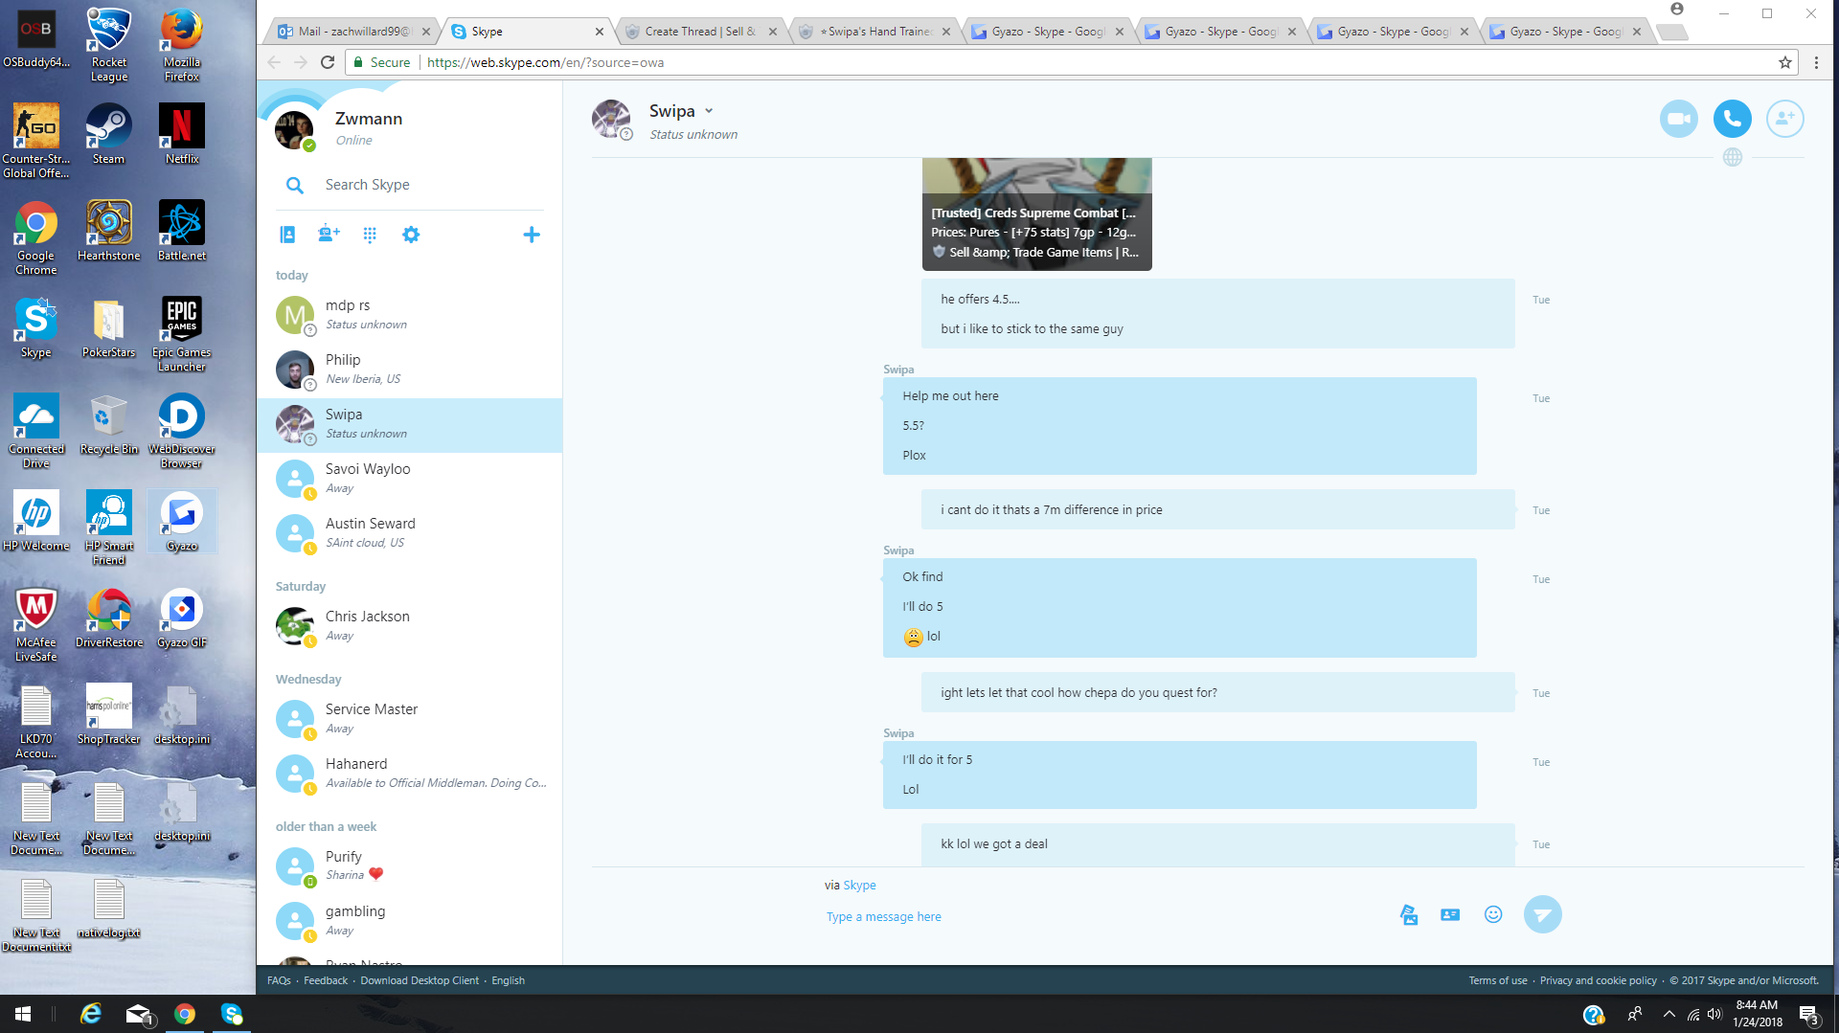This screenshot has height=1033, width=1839.
Task: Open Privacy and cookie policy link
Action: pyautogui.click(x=1598, y=980)
